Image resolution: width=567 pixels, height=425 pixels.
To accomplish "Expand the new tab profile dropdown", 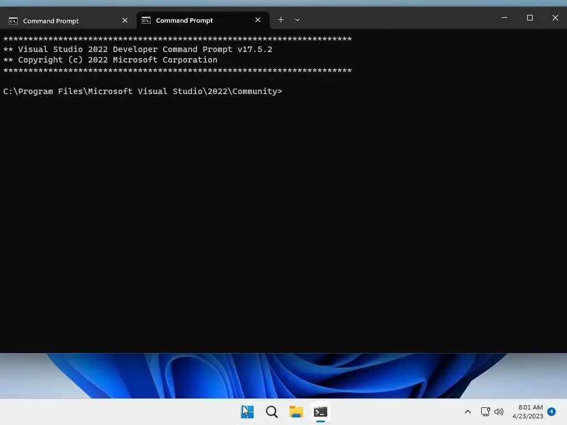I will (x=297, y=20).
